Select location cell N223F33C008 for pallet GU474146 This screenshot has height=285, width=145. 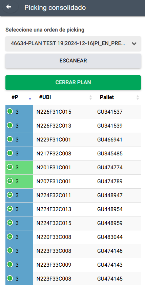(x=54, y=251)
